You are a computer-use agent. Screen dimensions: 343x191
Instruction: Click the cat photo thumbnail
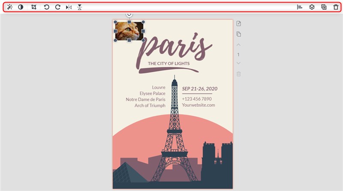point(129,31)
